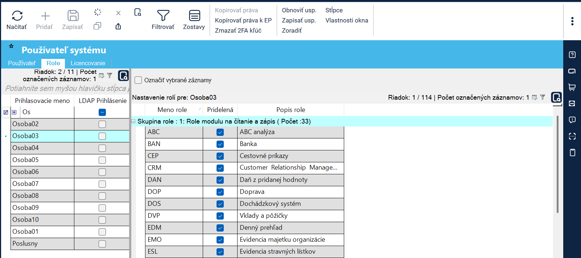This screenshot has width=581, height=258.
Task: Click the Popis role column header
Action: click(x=290, y=110)
